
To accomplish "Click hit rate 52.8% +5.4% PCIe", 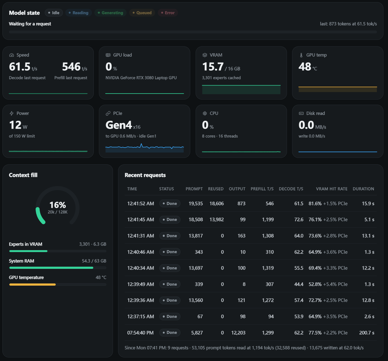I will tap(328, 284).
